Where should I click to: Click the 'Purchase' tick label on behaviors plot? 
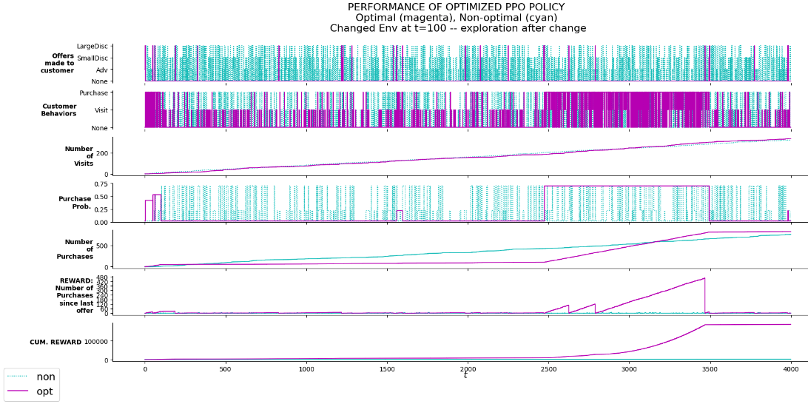click(x=93, y=93)
